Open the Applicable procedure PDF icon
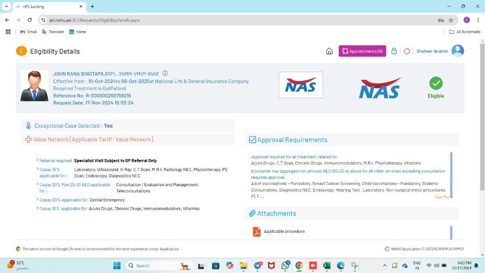This screenshot has height=273, width=485. (x=257, y=231)
